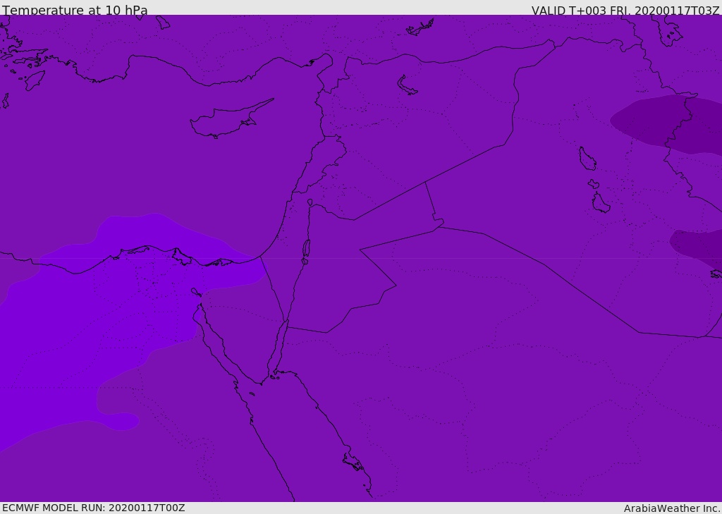
Task: Select the Sea of Galilee lake
Action: pyautogui.click(x=310, y=202)
